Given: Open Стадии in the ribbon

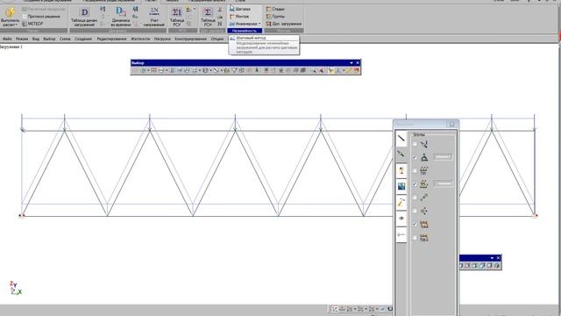Looking at the screenshot, I should 275,9.
